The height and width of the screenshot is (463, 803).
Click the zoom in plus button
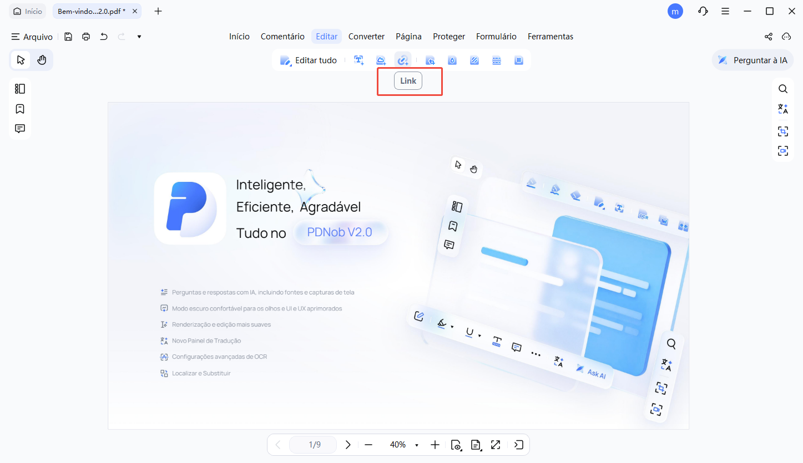pos(435,445)
